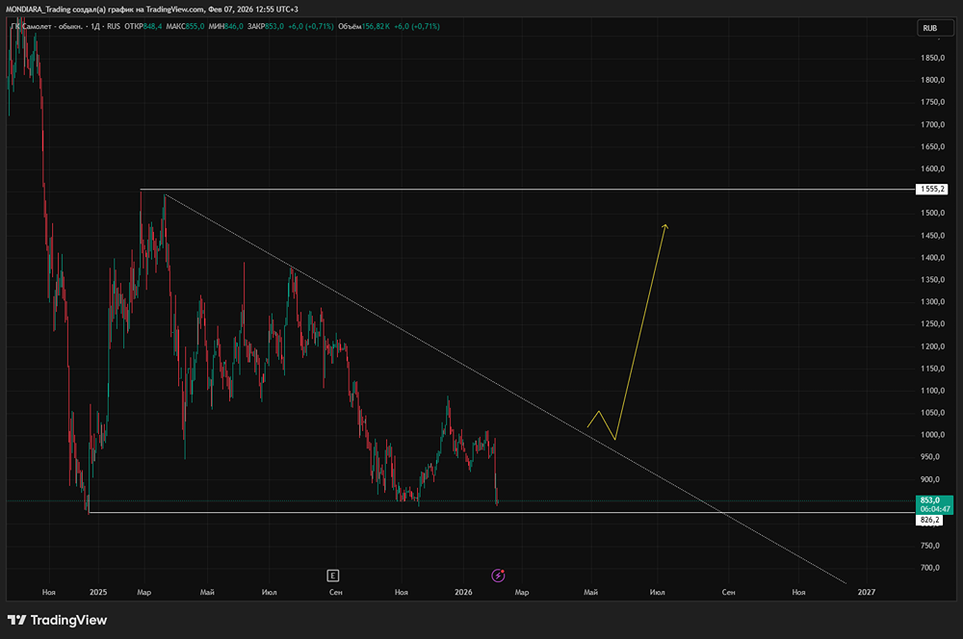Viewport: 963px width, 639px height.
Task: Click the 'MONDIARA_Trading' author text in header
Action: [x=39, y=10]
